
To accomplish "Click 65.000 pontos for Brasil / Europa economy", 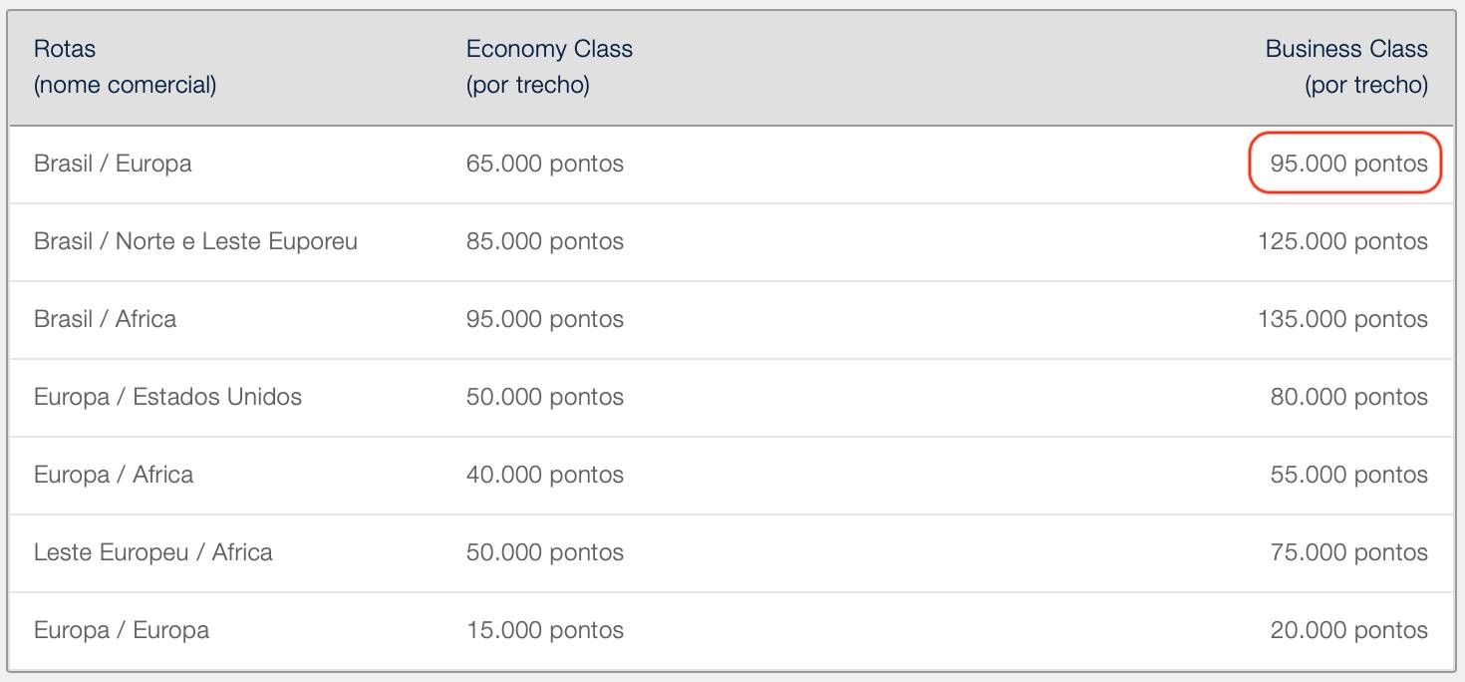I will [x=545, y=164].
